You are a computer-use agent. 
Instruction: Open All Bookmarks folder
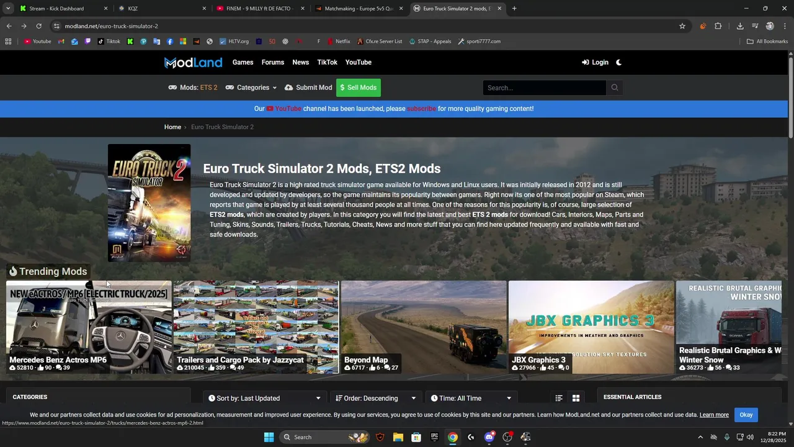click(x=767, y=42)
